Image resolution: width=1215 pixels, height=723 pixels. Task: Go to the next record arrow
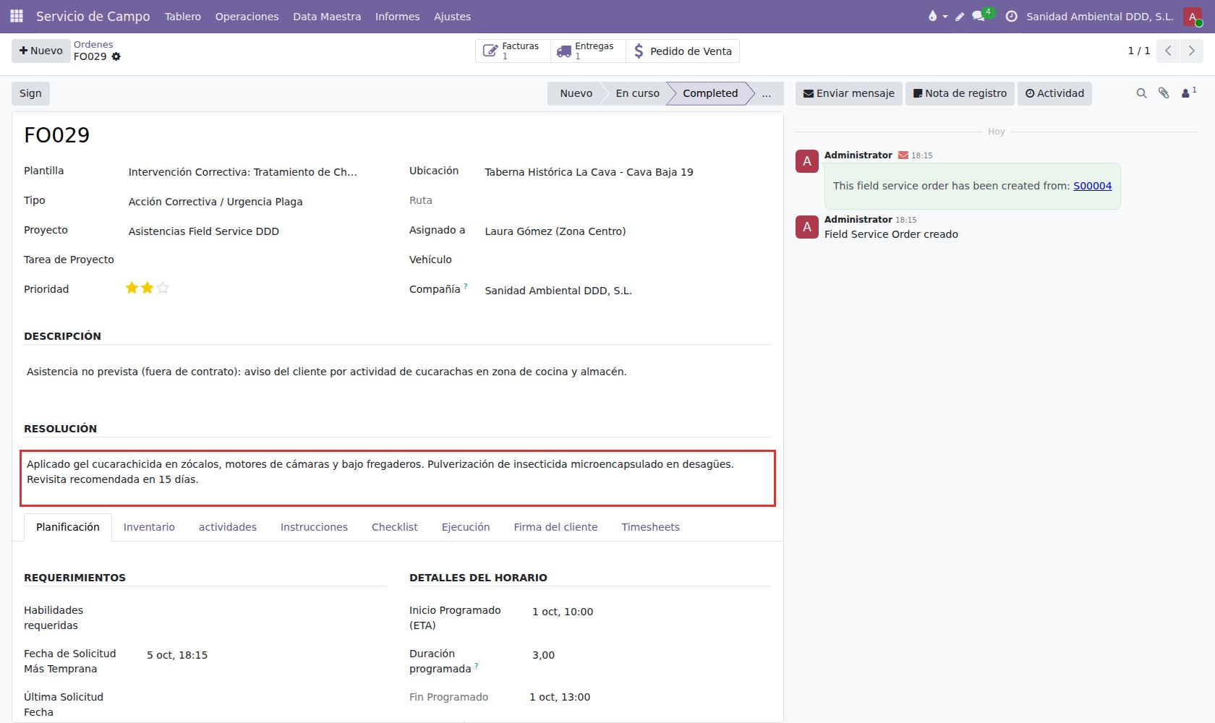[1191, 51]
